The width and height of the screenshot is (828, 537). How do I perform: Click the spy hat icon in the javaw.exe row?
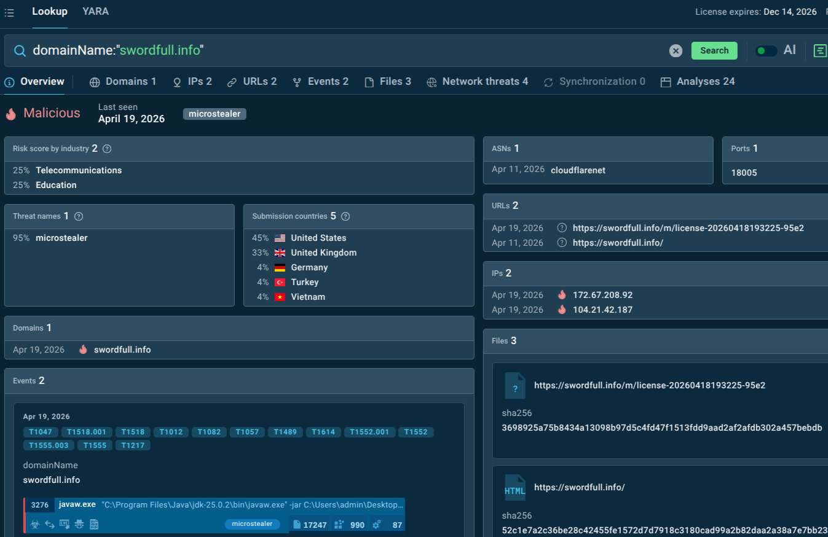click(x=79, y=524)
